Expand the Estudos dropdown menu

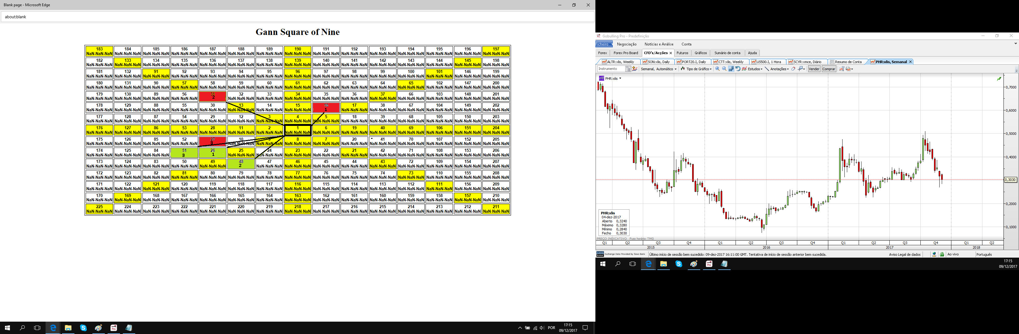(754, 69)
